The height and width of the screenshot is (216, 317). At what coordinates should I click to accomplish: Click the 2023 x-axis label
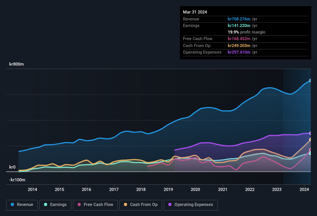[277, 189]
